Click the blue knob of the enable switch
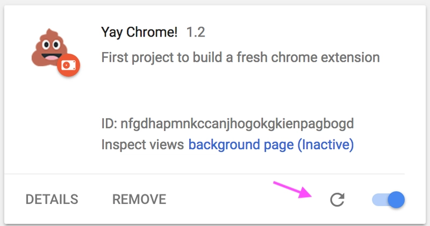 [x=396, y=200]
